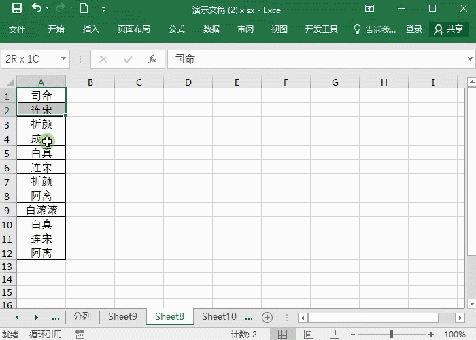The image size is (476, 340).
Task: Click the Share person icon
Action: point(439,29)
